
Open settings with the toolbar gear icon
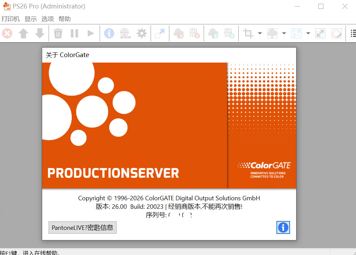142,33
